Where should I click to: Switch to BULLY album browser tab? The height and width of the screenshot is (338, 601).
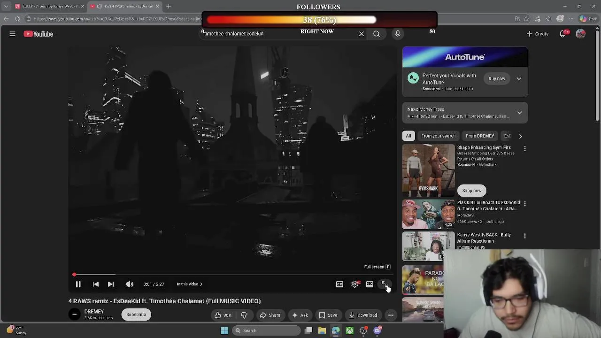click(x=49, y=6)
